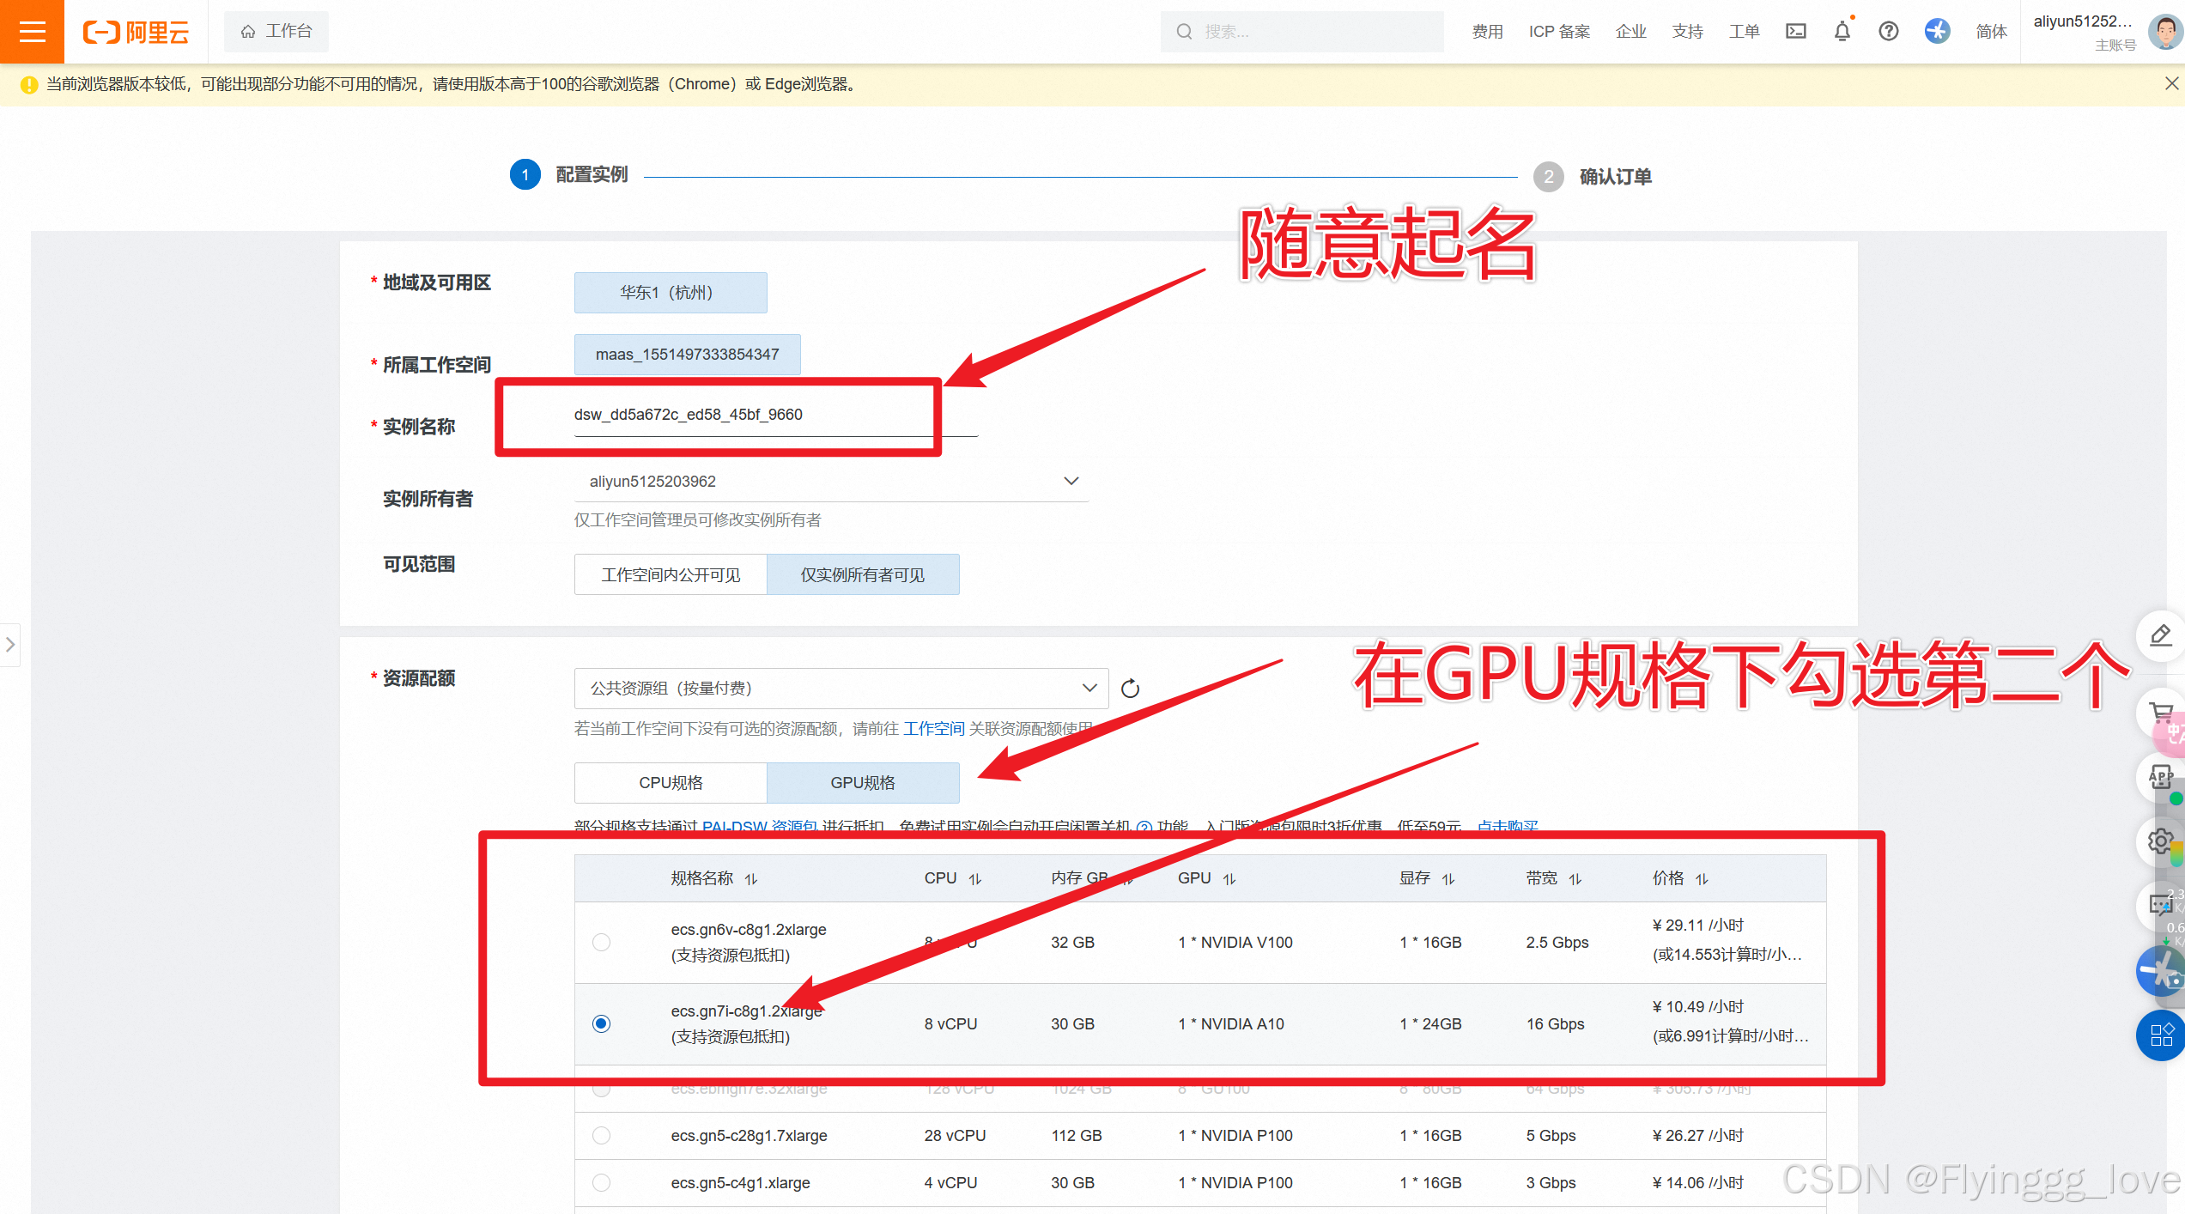Viewport: 2185px width, 1214px height.
Task: Select region 华东1 (杭州)
Action: (x=671, y=293)
